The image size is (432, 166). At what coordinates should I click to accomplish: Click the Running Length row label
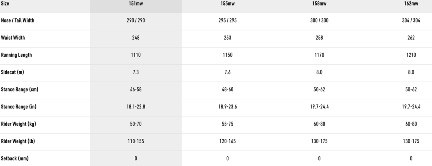[x=16, y=55]
